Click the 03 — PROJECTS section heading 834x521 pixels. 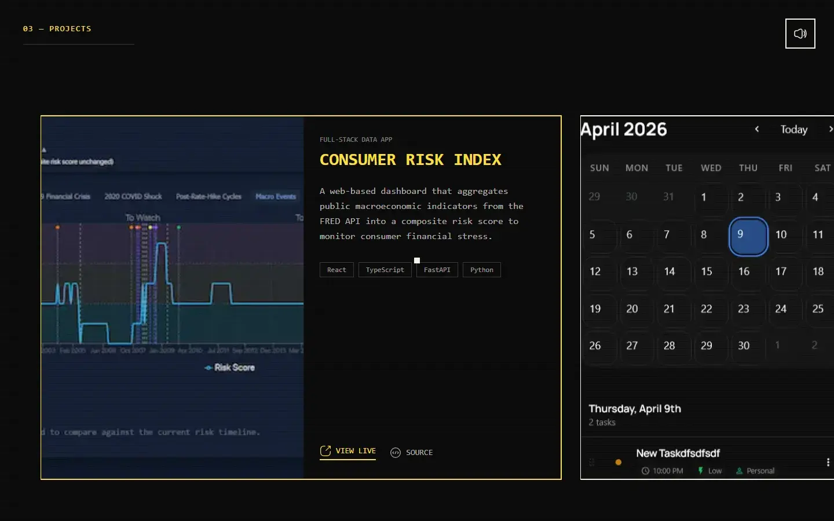pos(57,28)
